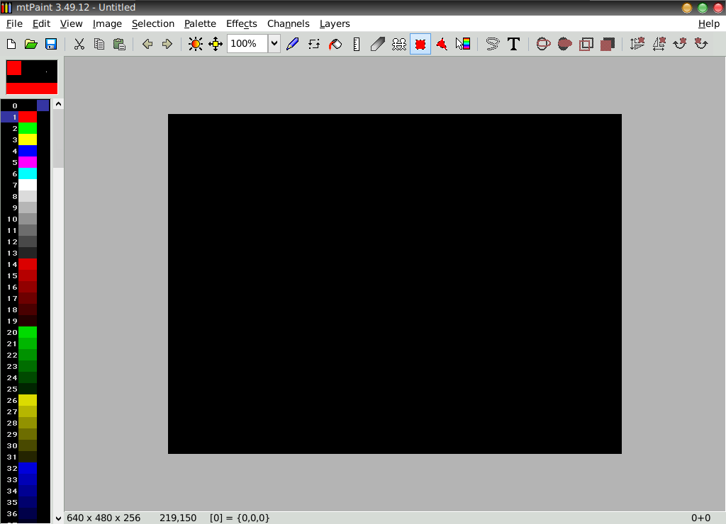Pick palette color 32 blue
Screen dimensions: 726x524
(x=28, y=468)
